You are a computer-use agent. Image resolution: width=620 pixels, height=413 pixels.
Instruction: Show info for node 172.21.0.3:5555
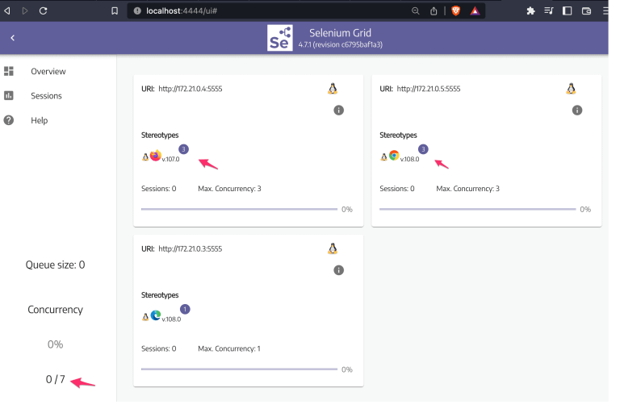tap(338, 269)
